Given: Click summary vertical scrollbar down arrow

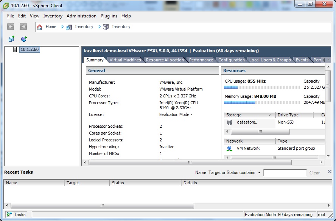Looking at the screenshot, I should pyautogui.click(x=328, y=156).
